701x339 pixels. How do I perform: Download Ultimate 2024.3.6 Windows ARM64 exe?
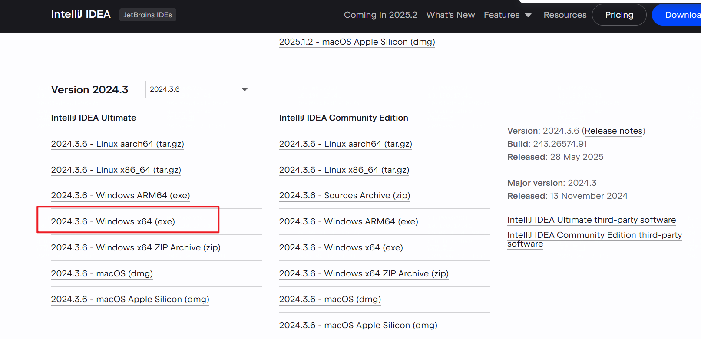click(x=120, y=195)
